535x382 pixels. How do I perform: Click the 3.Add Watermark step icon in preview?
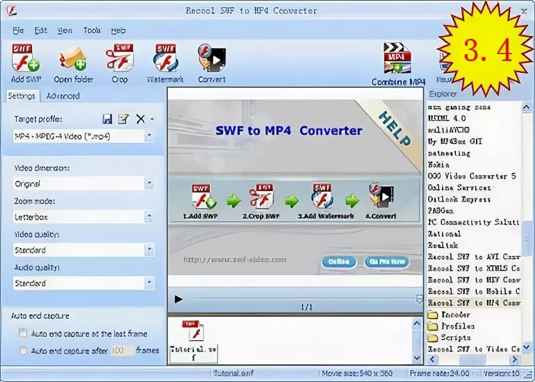tap(322, 196)
